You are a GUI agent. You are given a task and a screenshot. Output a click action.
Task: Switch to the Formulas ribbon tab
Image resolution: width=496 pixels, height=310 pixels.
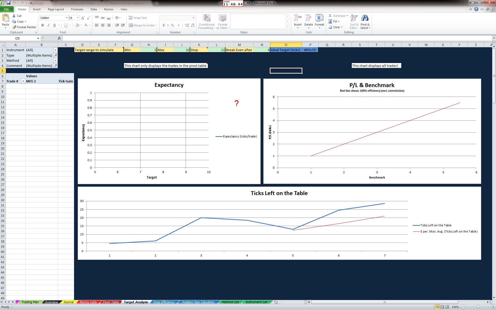(77, 9)
